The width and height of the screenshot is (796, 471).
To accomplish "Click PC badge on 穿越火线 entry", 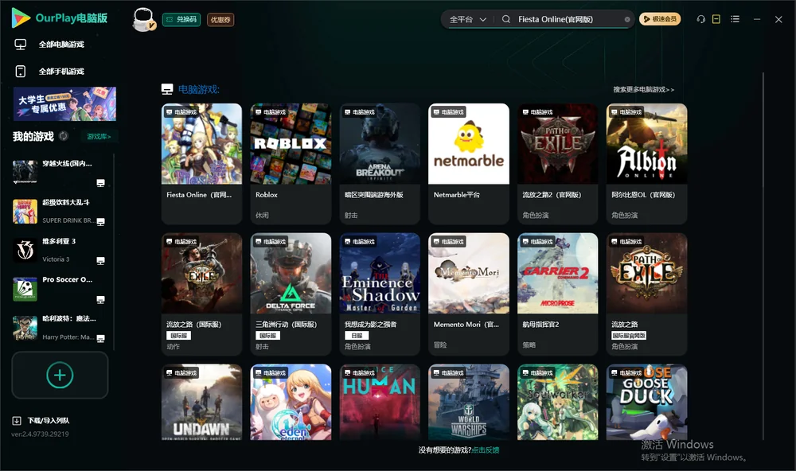I will pos(100,183).
